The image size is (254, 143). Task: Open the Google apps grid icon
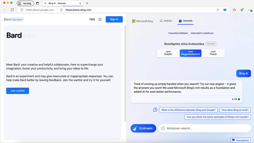click(x=100, y=19)
